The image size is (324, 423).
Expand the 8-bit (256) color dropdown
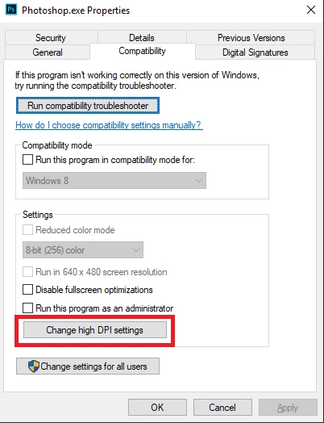83,249
